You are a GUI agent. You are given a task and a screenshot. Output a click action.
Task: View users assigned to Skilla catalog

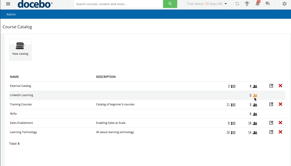click(255, 114)
